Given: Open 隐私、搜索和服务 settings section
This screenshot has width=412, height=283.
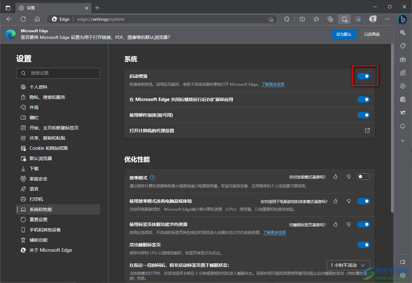Looking at the screenshot, I should click(x=58, y=97).
